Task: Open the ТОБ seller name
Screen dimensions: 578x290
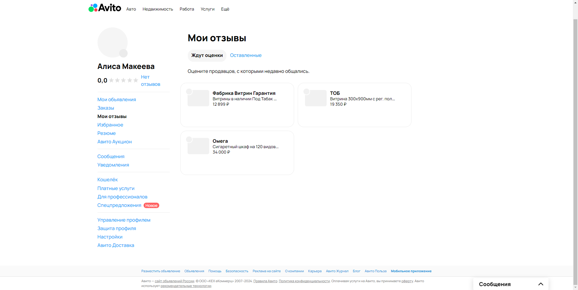Action: (335, 93)
